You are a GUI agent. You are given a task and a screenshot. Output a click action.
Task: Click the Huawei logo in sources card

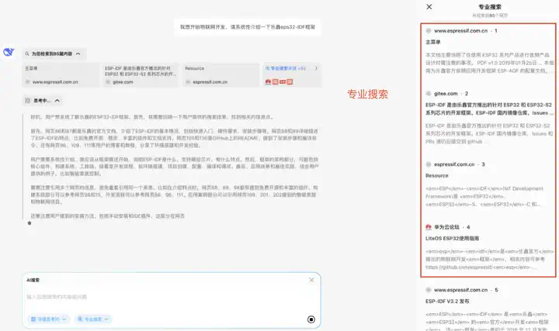coord(268,82)
